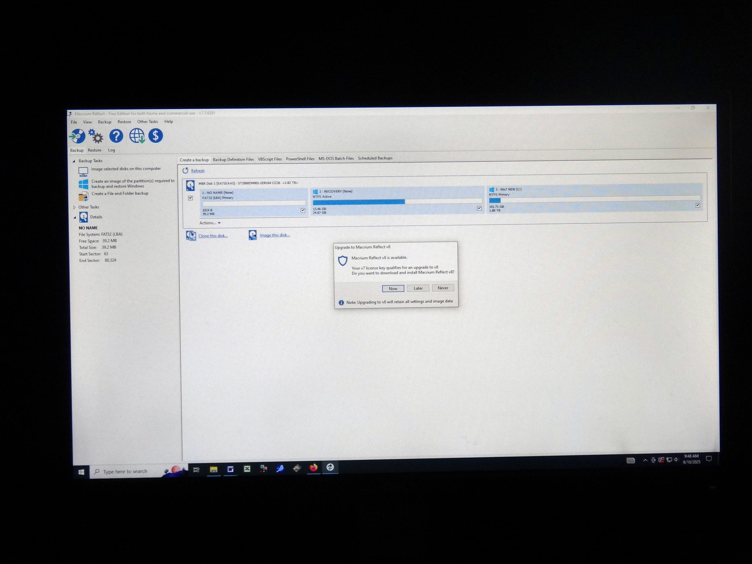752x564 pixels.
Task: Click the shield icon in upgrade dialog
Action: pos(343,261)
